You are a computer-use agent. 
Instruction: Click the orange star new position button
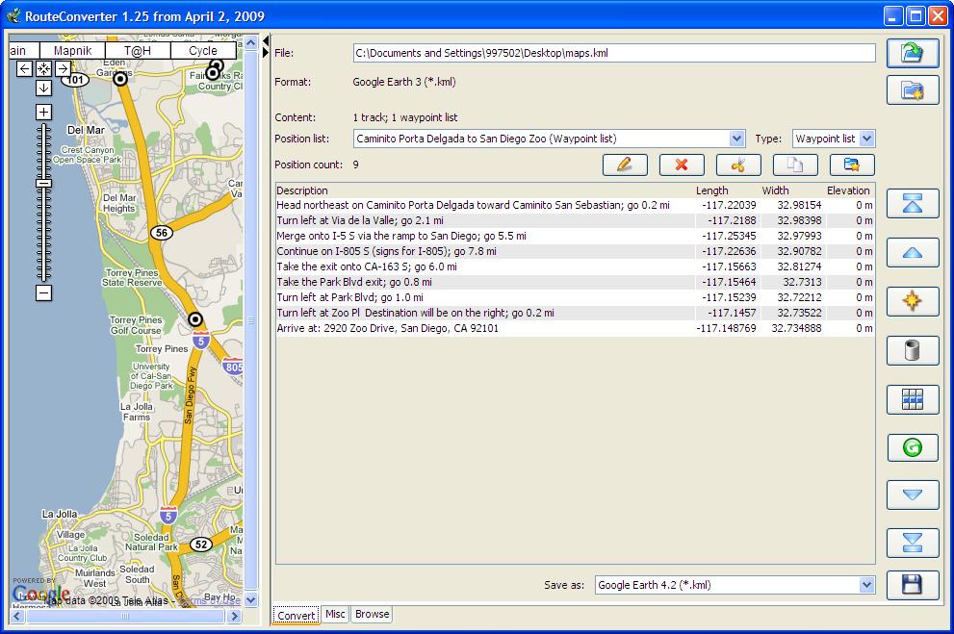pos(912,301)
